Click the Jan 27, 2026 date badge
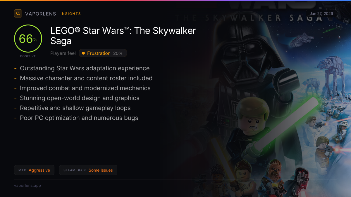Viewport: 351px width, 197px height. (321, 14)
